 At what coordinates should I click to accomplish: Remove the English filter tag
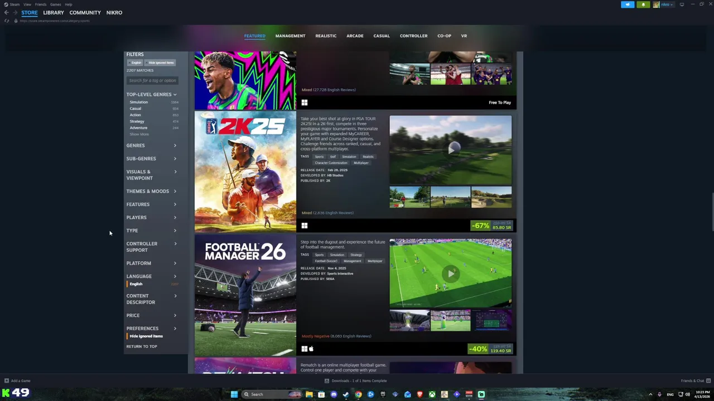(x=135, y=62)
